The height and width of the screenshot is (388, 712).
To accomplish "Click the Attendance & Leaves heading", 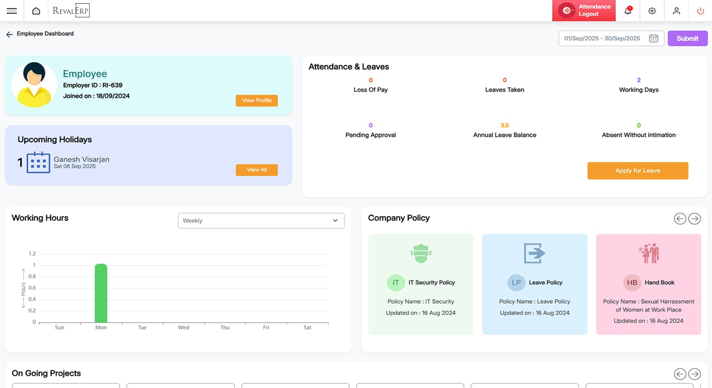I will click(349, 67).
